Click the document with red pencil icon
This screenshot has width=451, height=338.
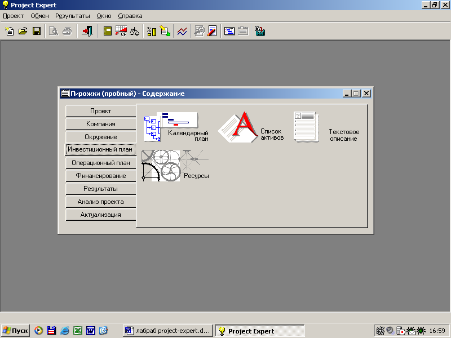coord(212,31)
